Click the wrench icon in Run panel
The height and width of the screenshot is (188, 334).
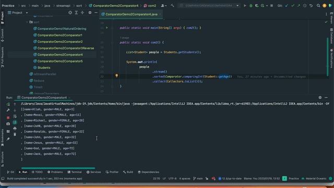(8, 110)
